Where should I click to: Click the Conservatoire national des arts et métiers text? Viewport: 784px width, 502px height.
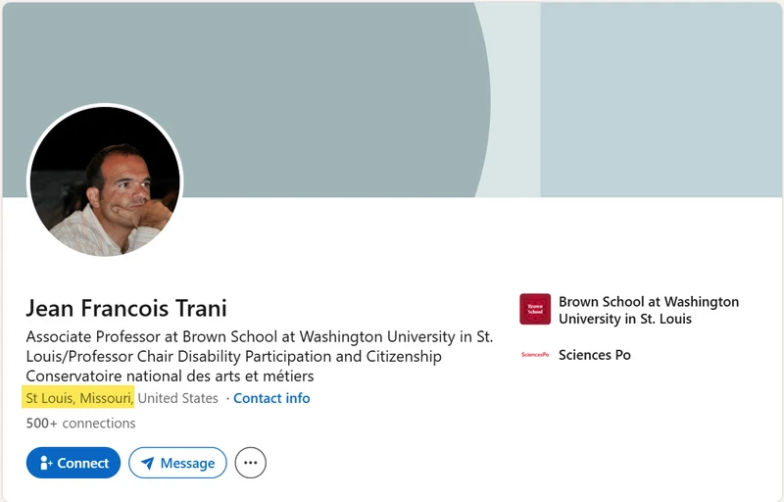(170, 376)
